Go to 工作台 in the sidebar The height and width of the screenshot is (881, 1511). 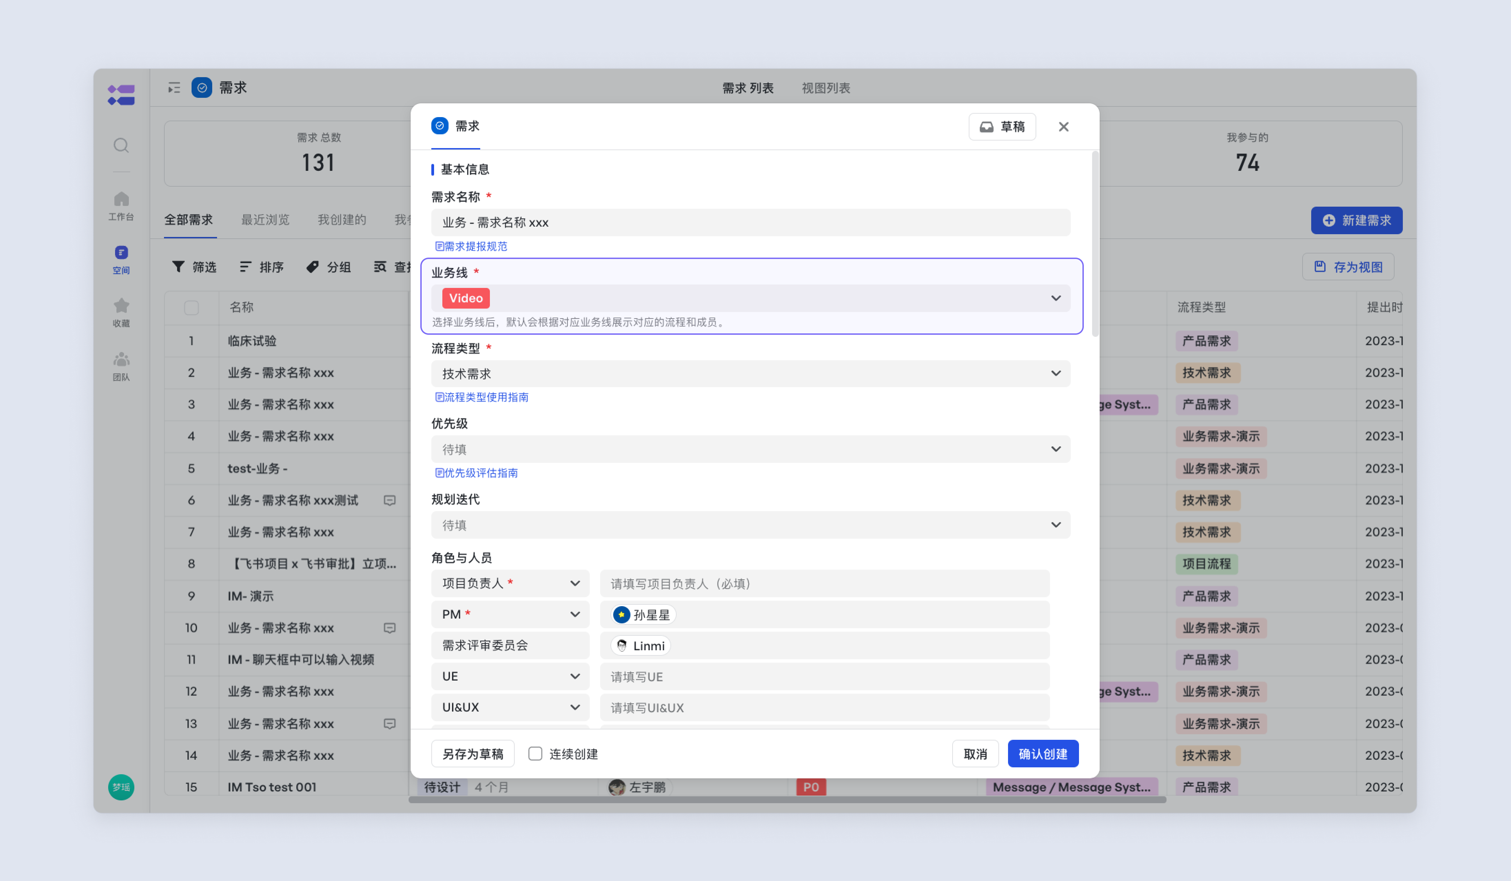121,206
